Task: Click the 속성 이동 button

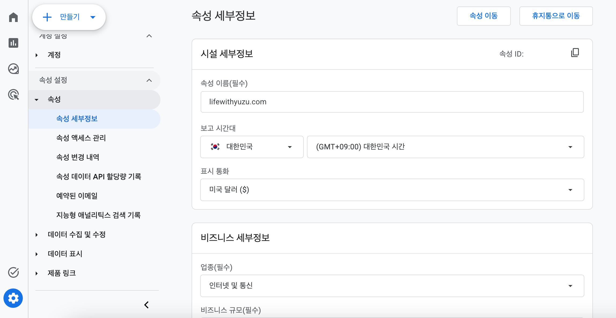Action: coord(484,16)
